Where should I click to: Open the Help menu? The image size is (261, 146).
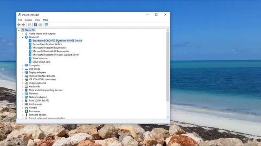click(45, 20)
